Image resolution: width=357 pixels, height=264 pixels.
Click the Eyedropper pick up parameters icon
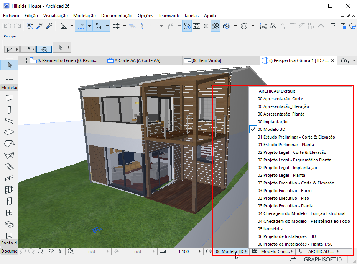click(39, 26)
